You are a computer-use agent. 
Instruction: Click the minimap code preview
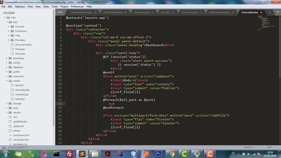tap(266, 23)
